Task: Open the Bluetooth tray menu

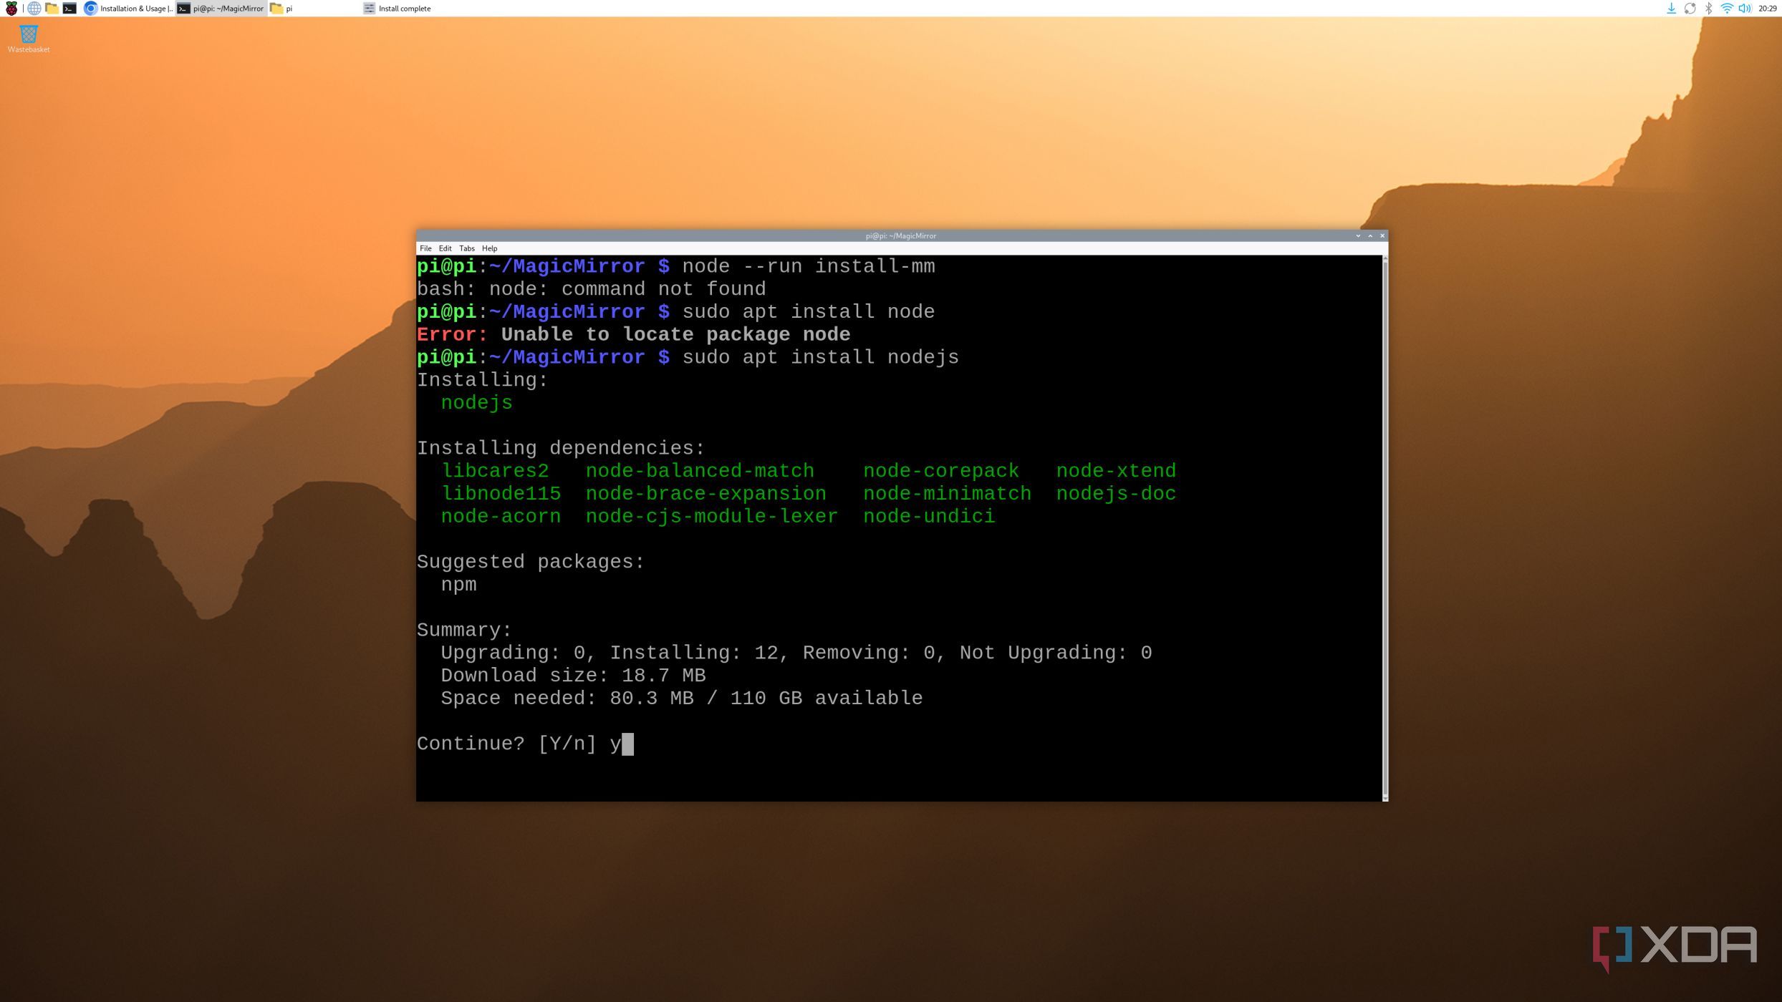Action: pos(1708,9)
